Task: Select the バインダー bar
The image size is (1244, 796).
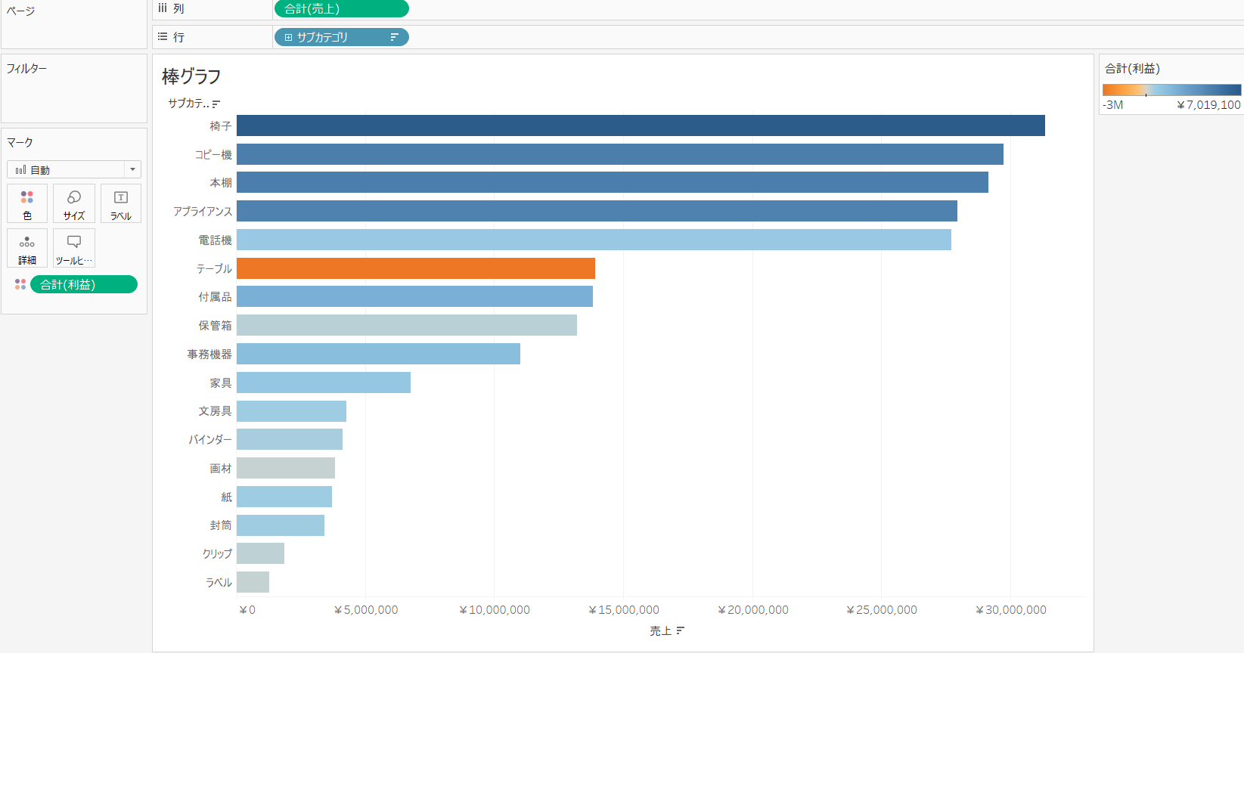Action: coord(290,439)
